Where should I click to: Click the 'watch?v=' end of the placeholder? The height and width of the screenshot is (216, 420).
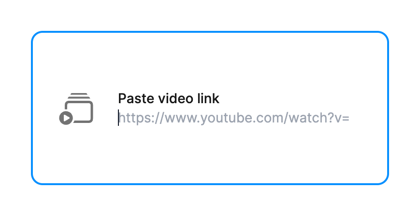[319, 118]
